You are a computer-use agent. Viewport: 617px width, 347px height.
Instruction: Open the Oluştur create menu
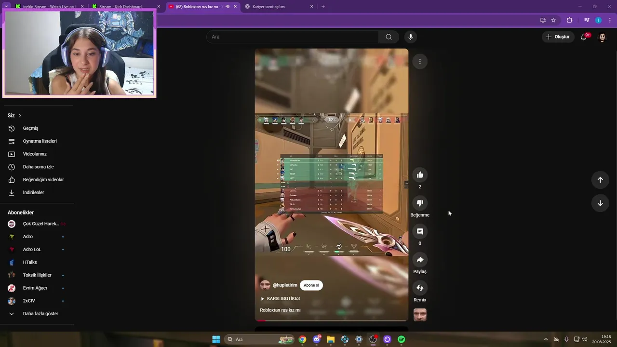(558, 37)
